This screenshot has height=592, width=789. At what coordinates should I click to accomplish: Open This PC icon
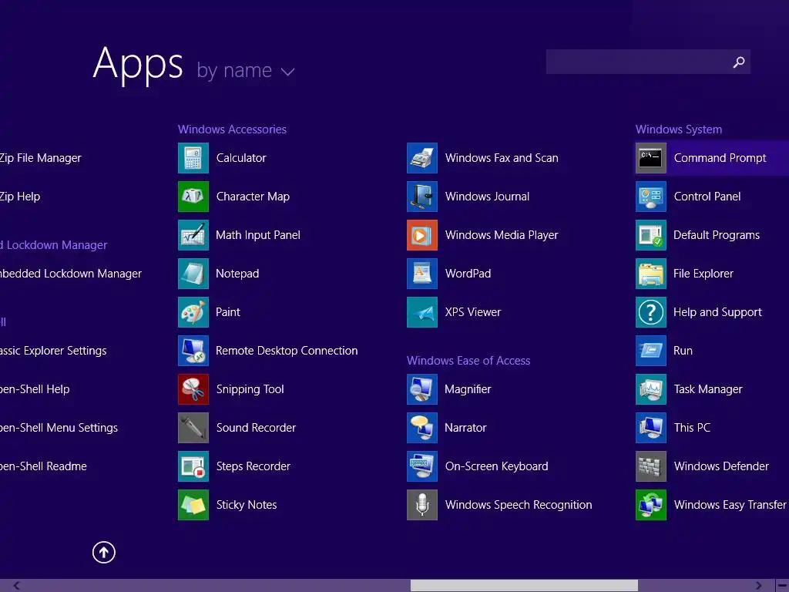[x=651, y=427]
